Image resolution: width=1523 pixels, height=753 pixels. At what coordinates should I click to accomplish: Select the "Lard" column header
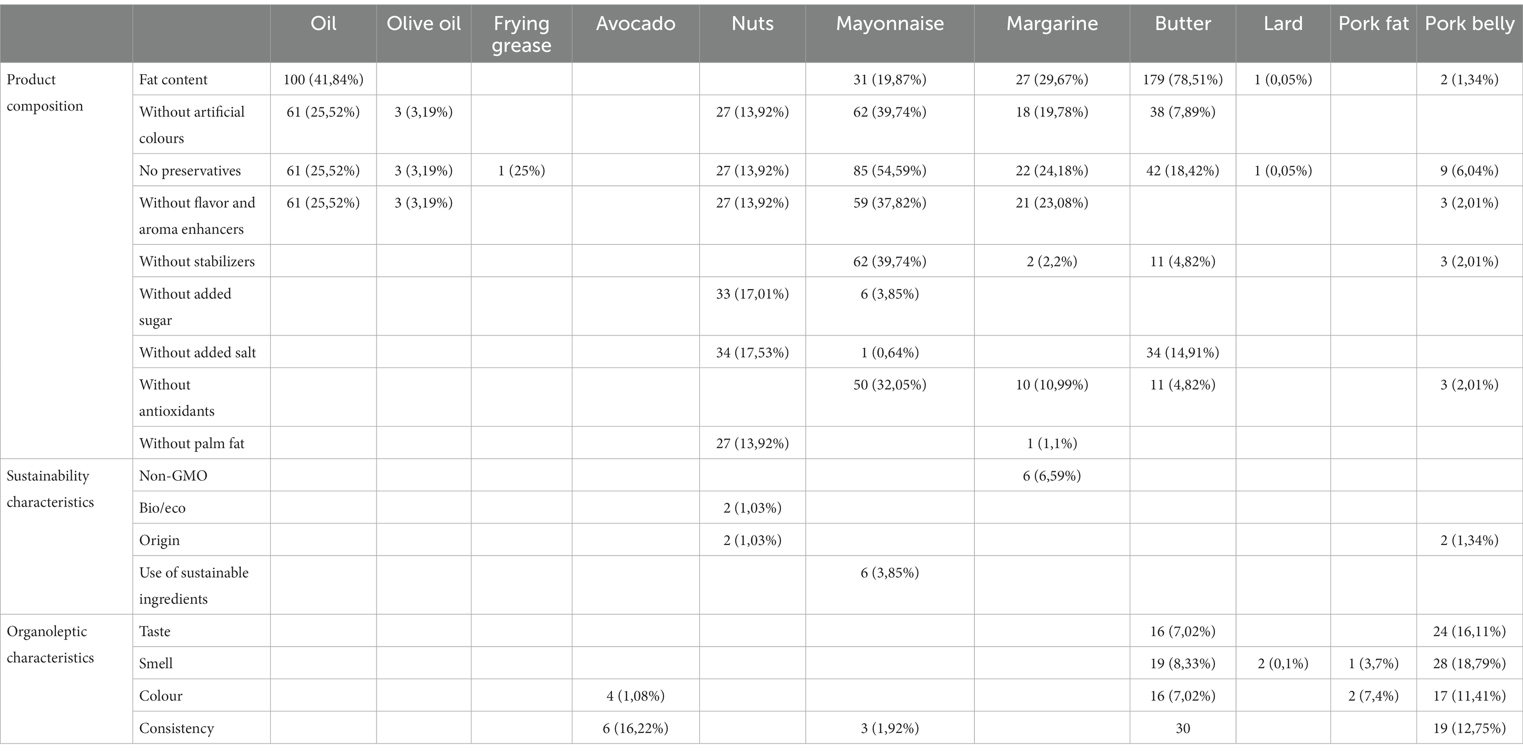[1283, 24]
